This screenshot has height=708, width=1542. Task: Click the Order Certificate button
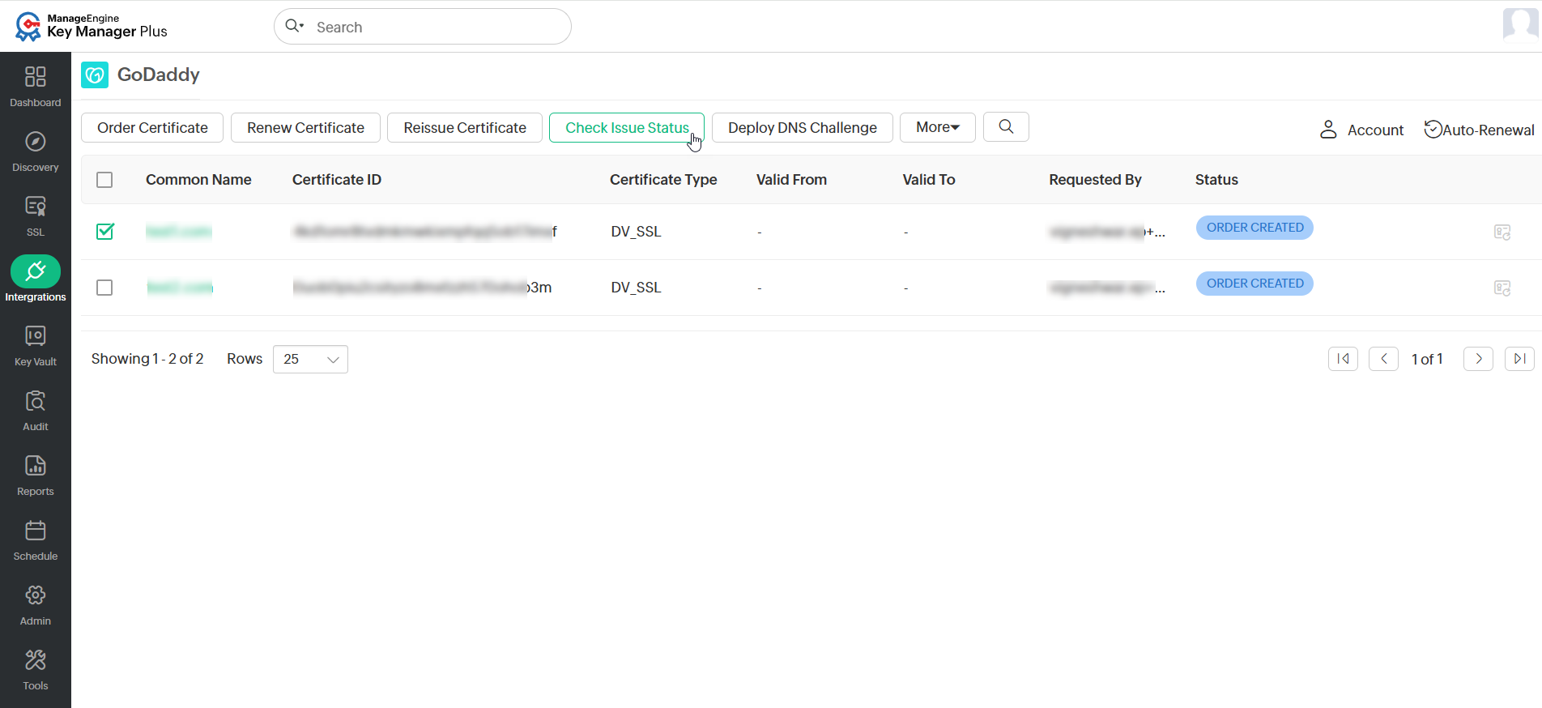[152, 127]
